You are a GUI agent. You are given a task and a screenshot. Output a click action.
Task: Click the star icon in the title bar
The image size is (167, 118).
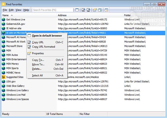pyautogui.click(x=3, y=4)
